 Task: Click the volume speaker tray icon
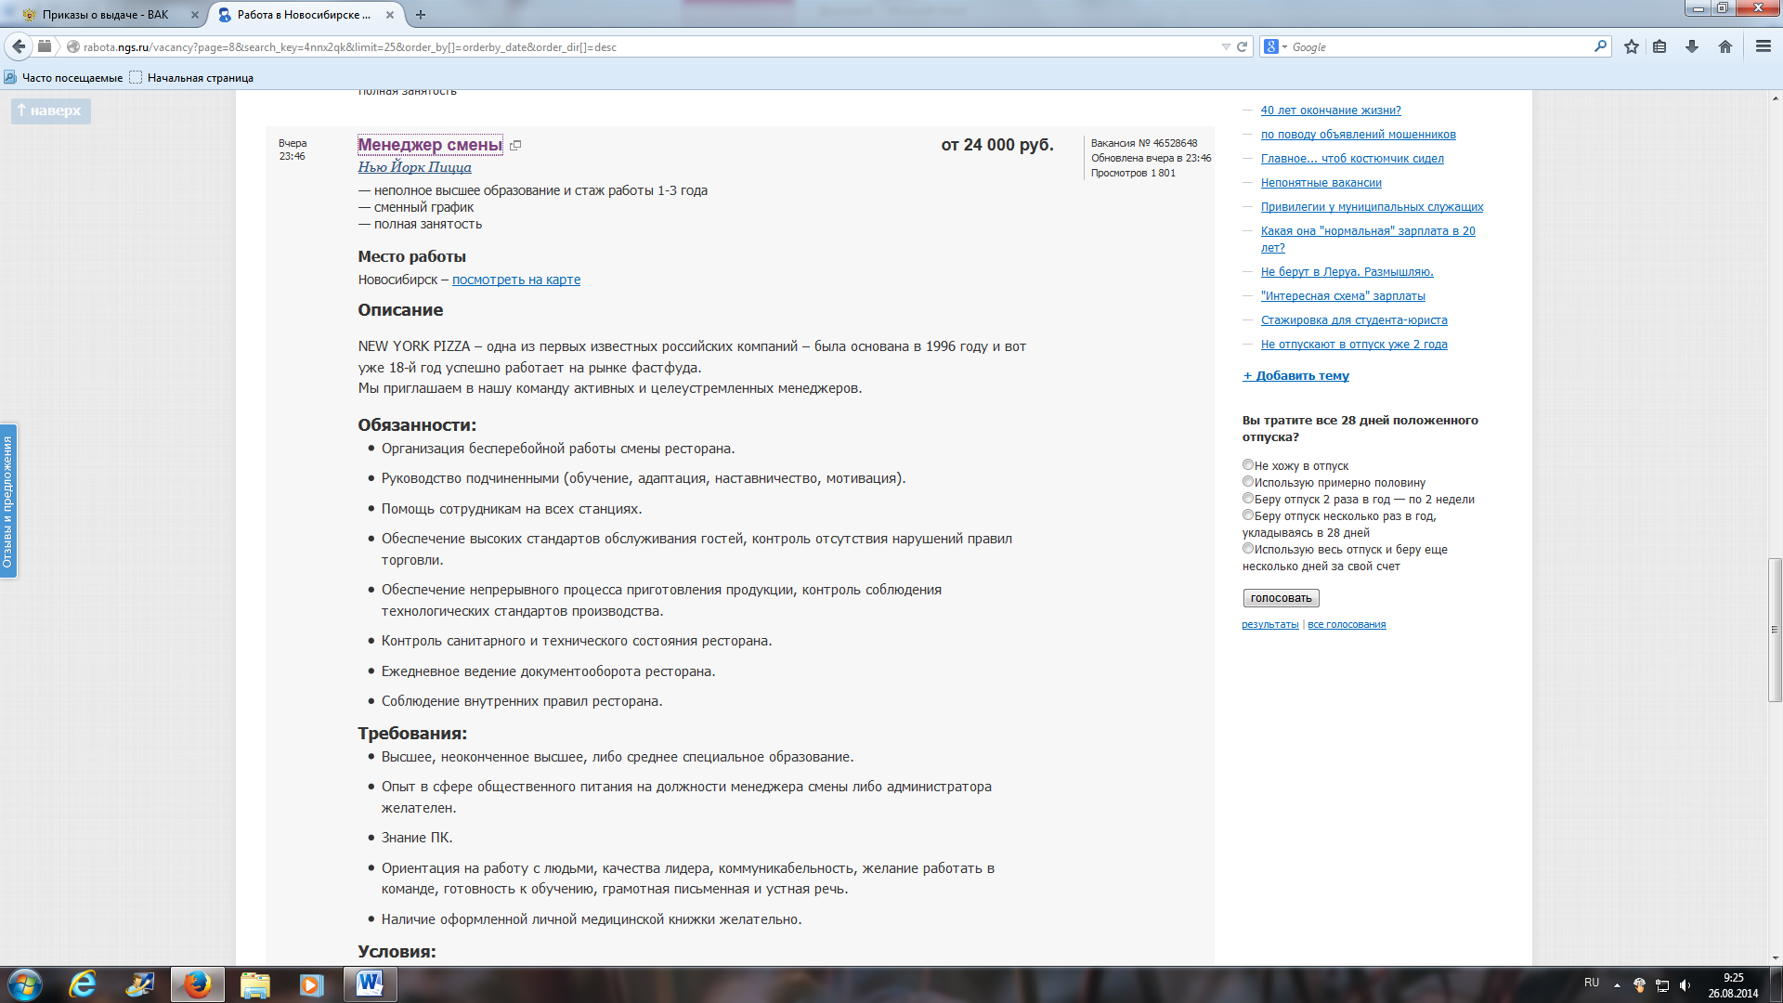(1685, 984)
